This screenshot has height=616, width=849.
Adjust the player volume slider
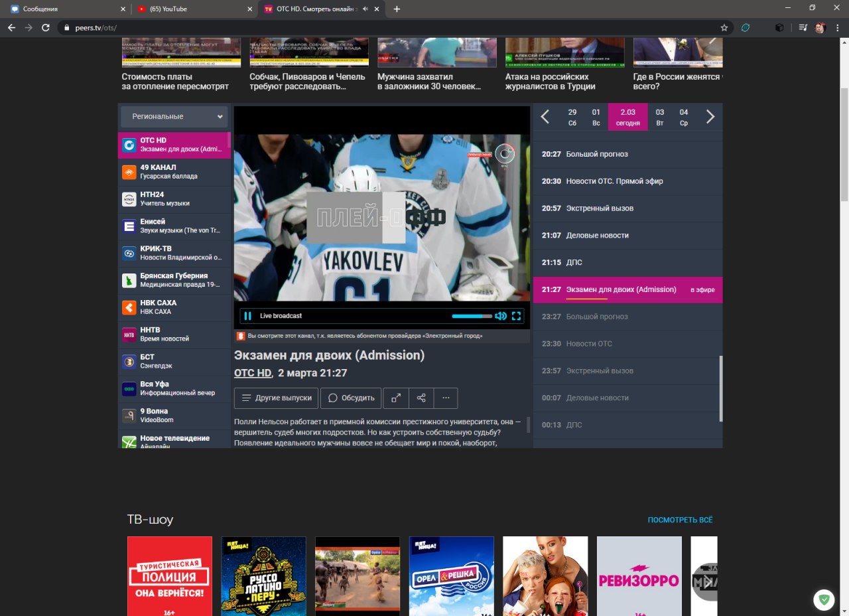[x=472, y=316]
